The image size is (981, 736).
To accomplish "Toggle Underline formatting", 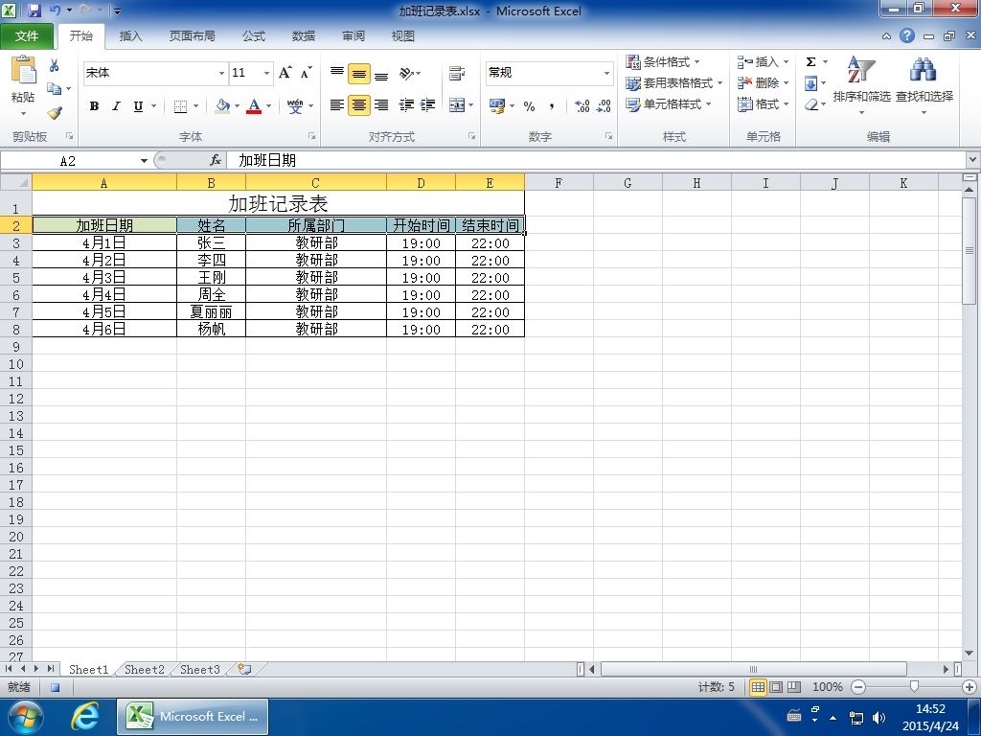I will point(138,106).
